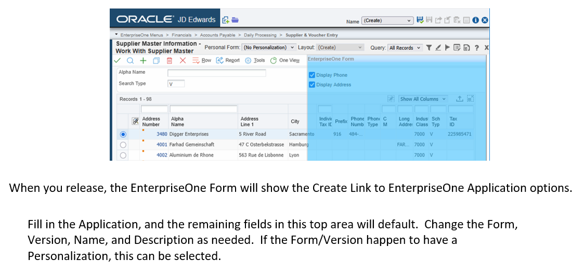Open the Tools menu
584x272 pixels.
[255, 60]
